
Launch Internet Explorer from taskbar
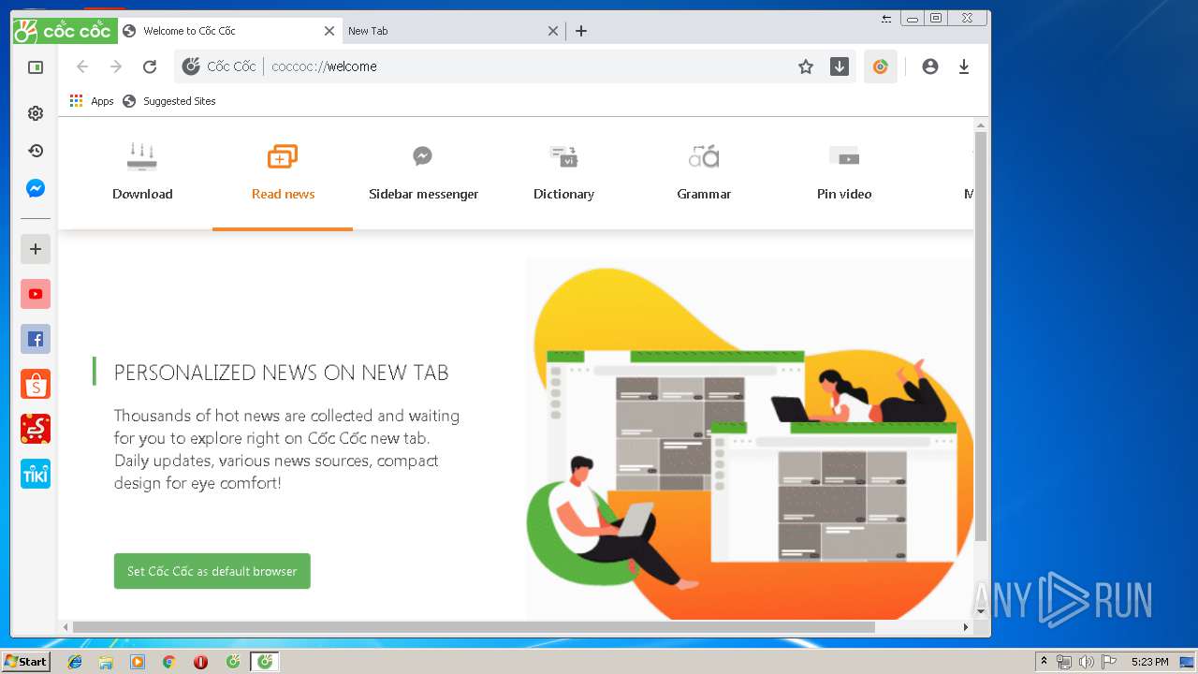click(75, 662)
